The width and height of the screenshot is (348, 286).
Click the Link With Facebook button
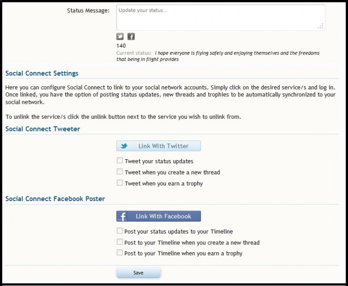tap(158, 216)
